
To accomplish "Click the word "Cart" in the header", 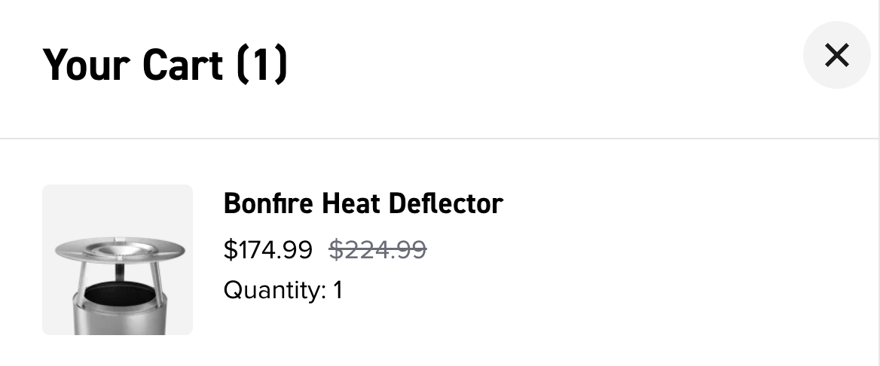I will [183, 64].
